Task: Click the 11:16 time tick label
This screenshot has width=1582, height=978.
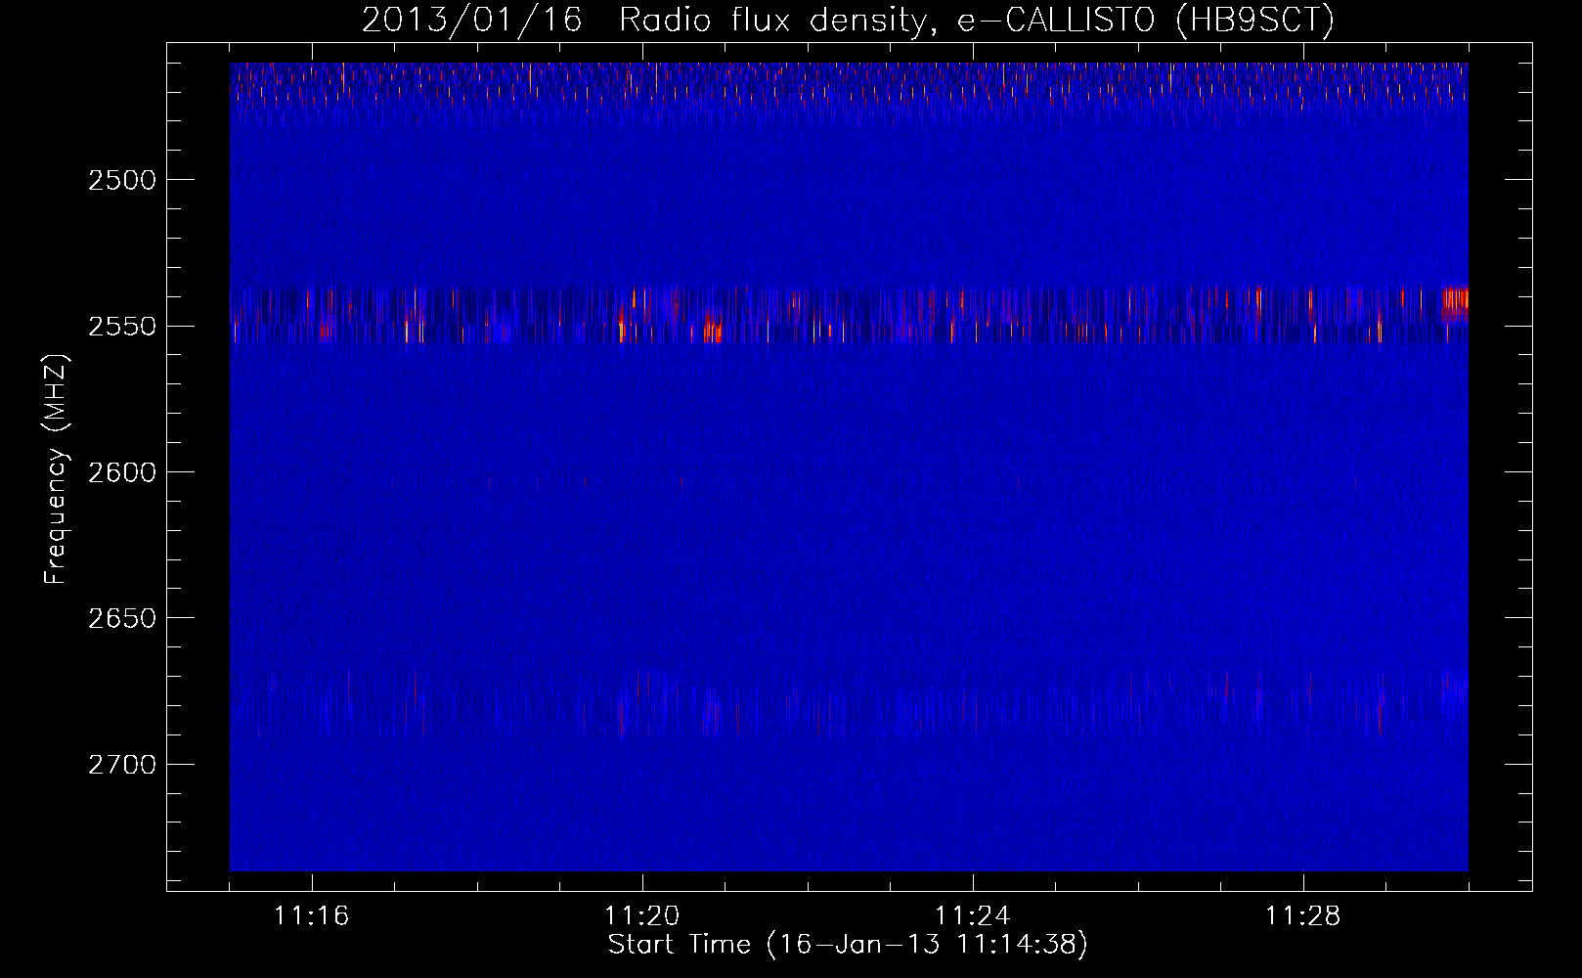Action: point(312,916)
